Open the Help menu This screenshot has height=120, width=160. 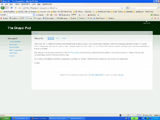point(39,4)
